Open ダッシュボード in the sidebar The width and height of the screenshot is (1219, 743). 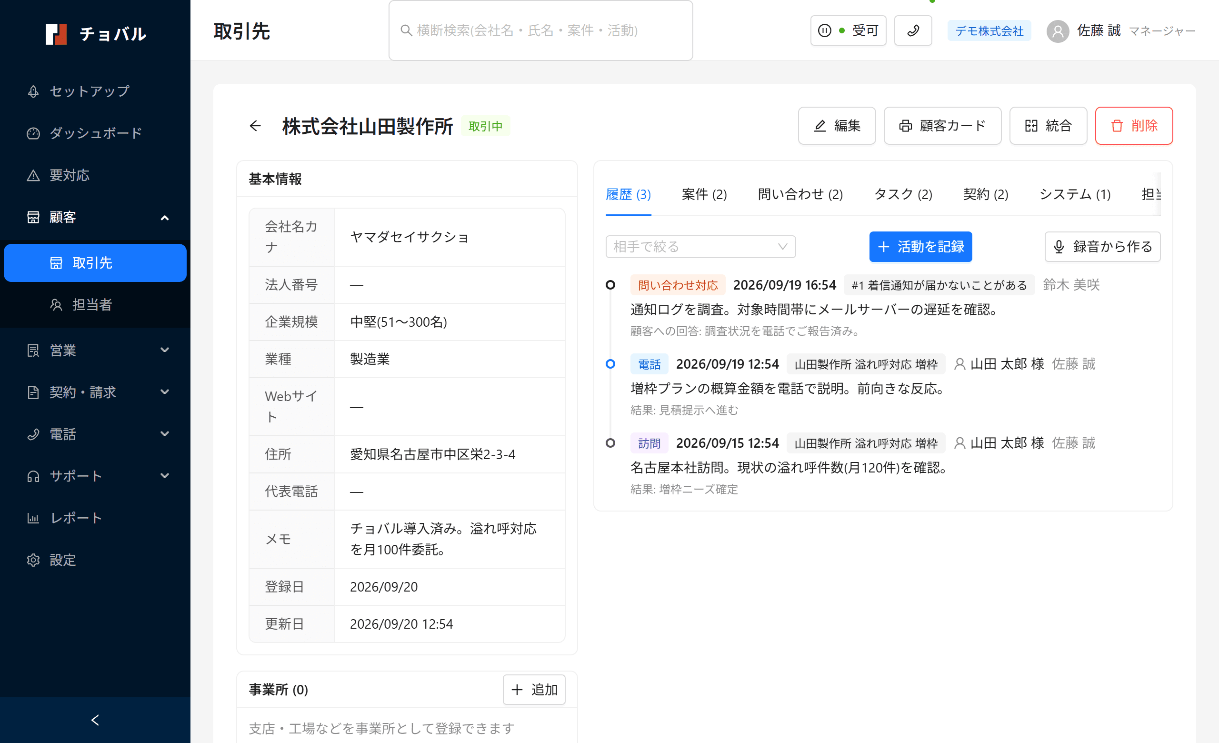[95, 133]
